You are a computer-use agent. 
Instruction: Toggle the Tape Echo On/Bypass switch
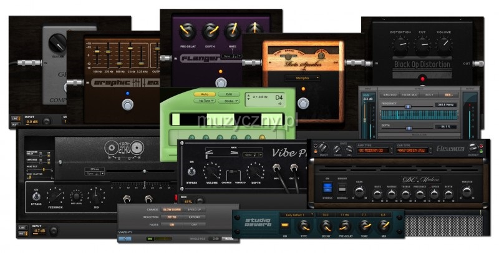(36, 197)
